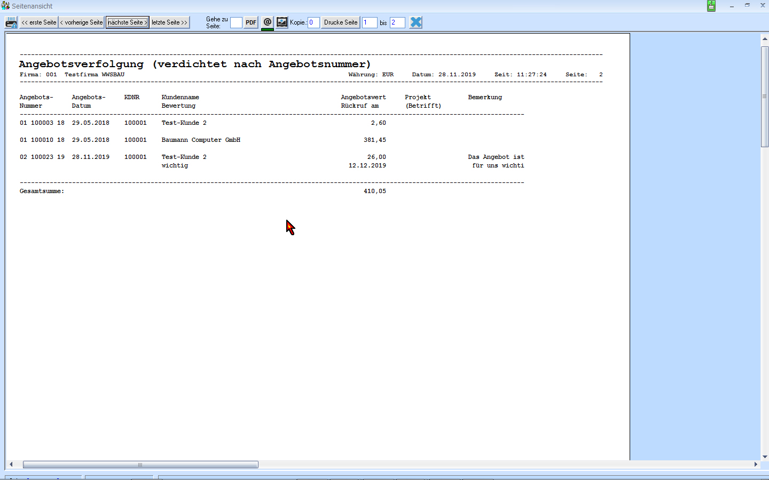Click the print-from page field showing 1
The width and height of the screenshot is (769, 480).
370,22
